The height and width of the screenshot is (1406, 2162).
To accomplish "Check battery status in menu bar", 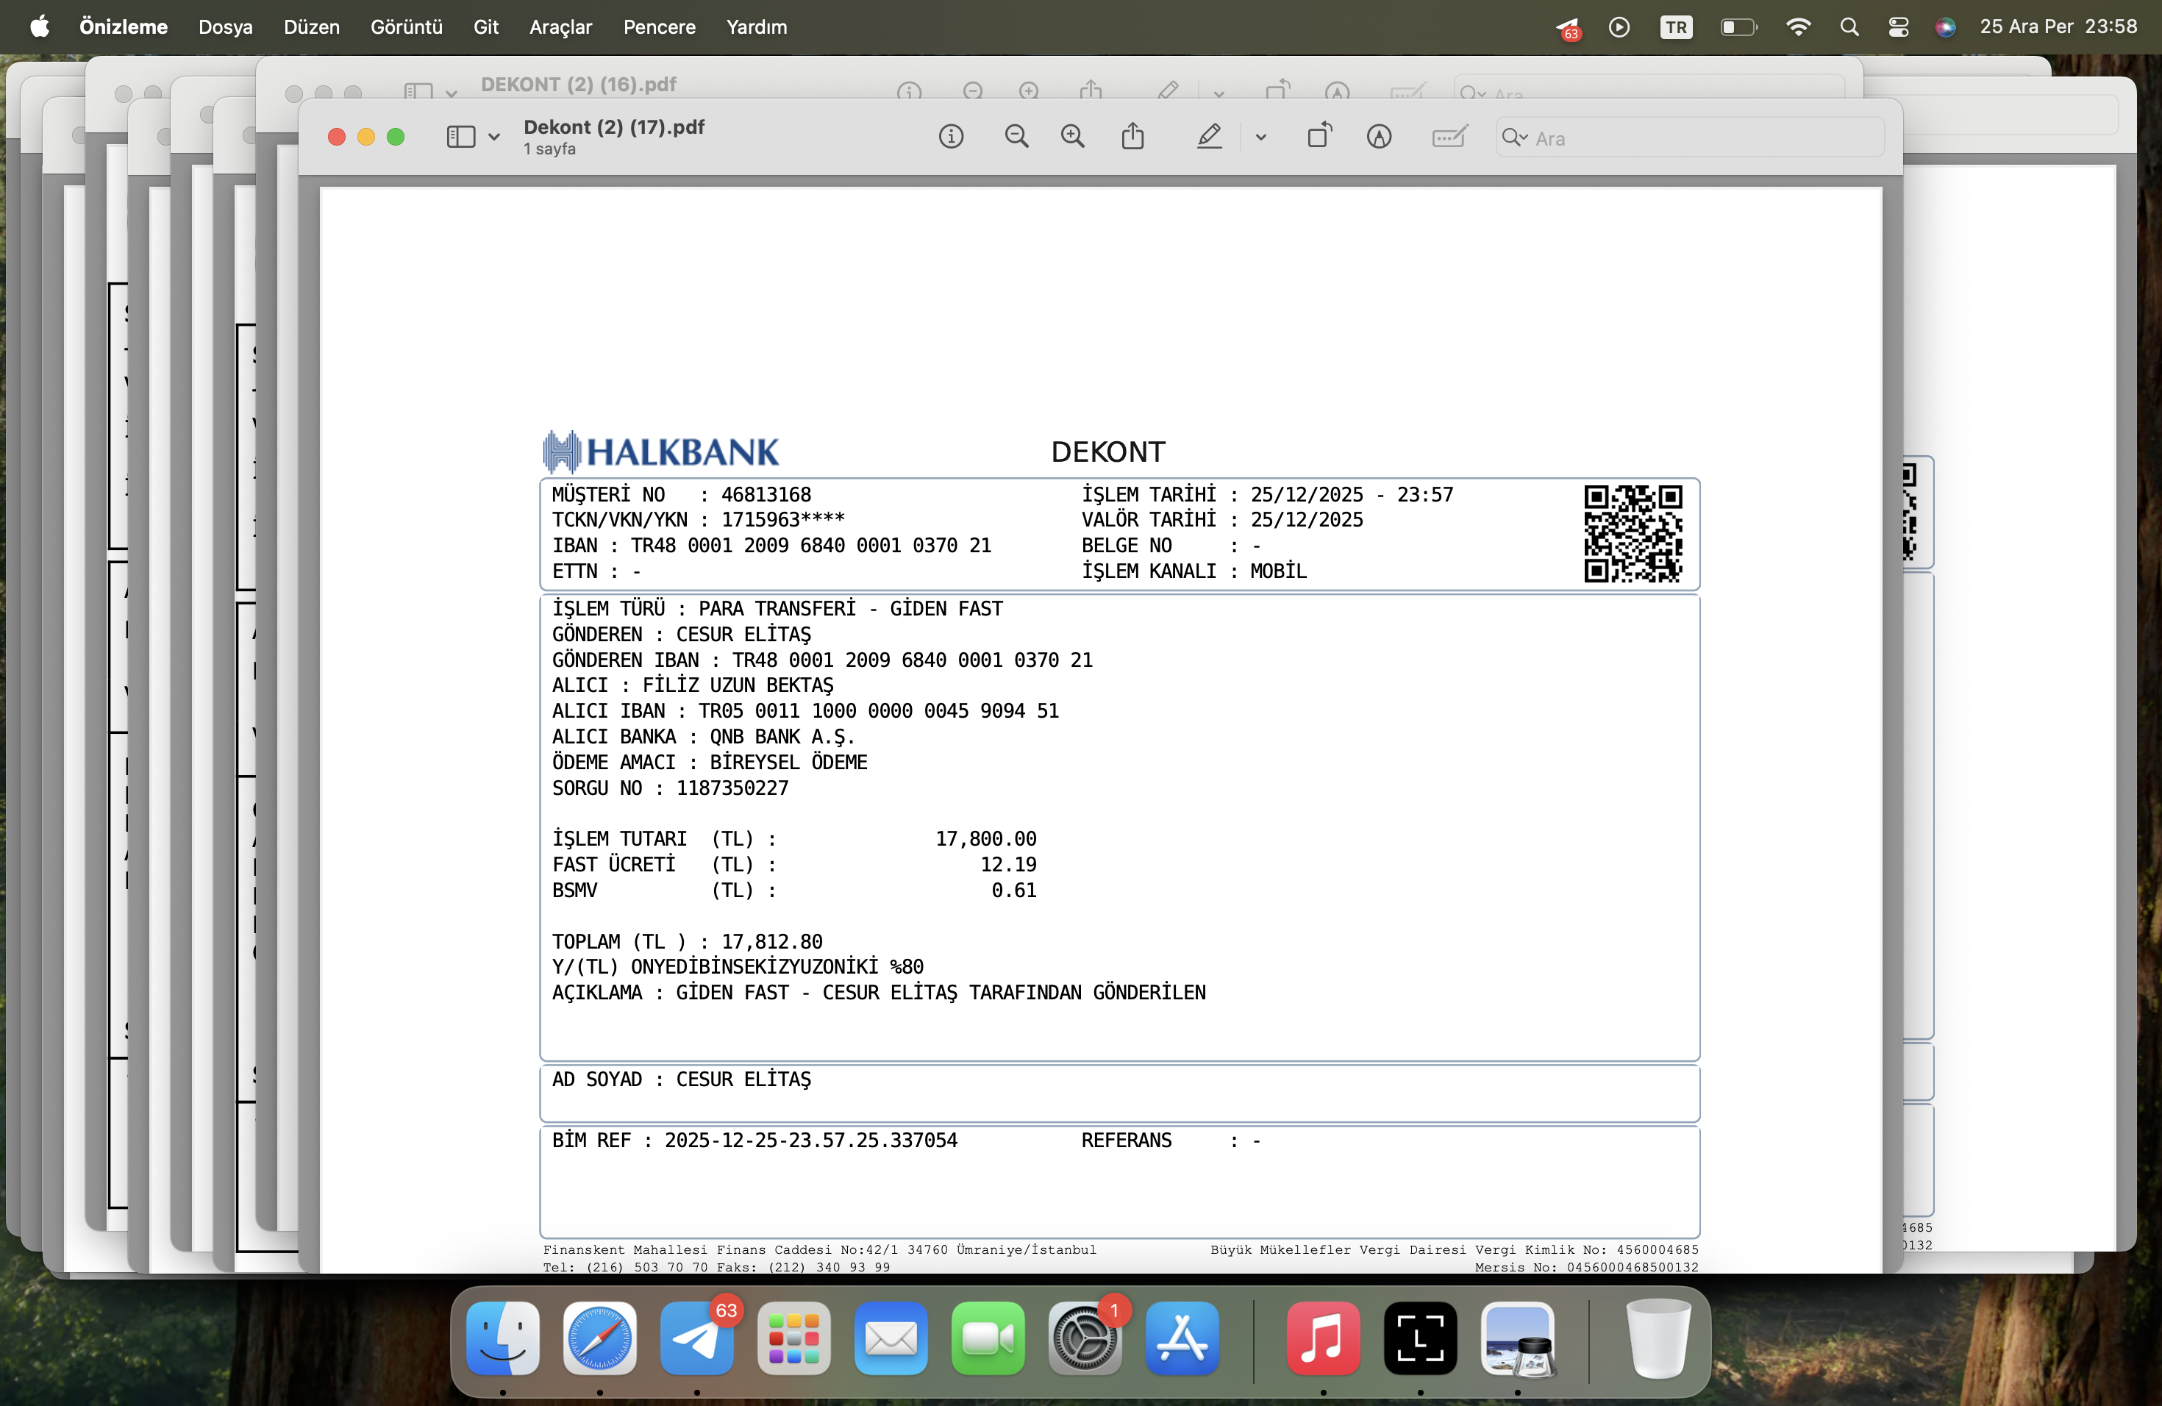I will tap(1738, 27).
